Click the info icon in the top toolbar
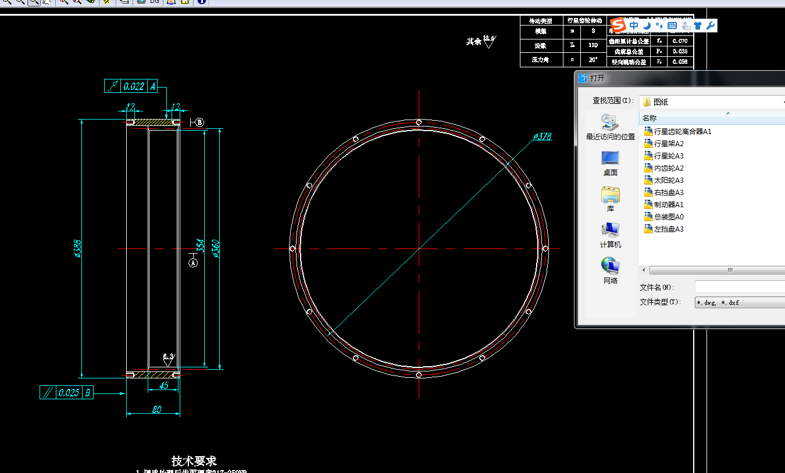 (201, 2)
